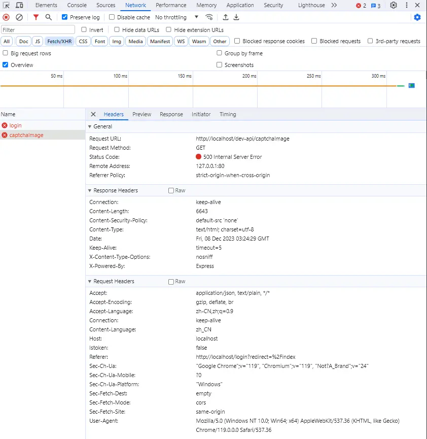This screenshot has height=439, width=427.
Task: Open network search
Action: [49, 17]
